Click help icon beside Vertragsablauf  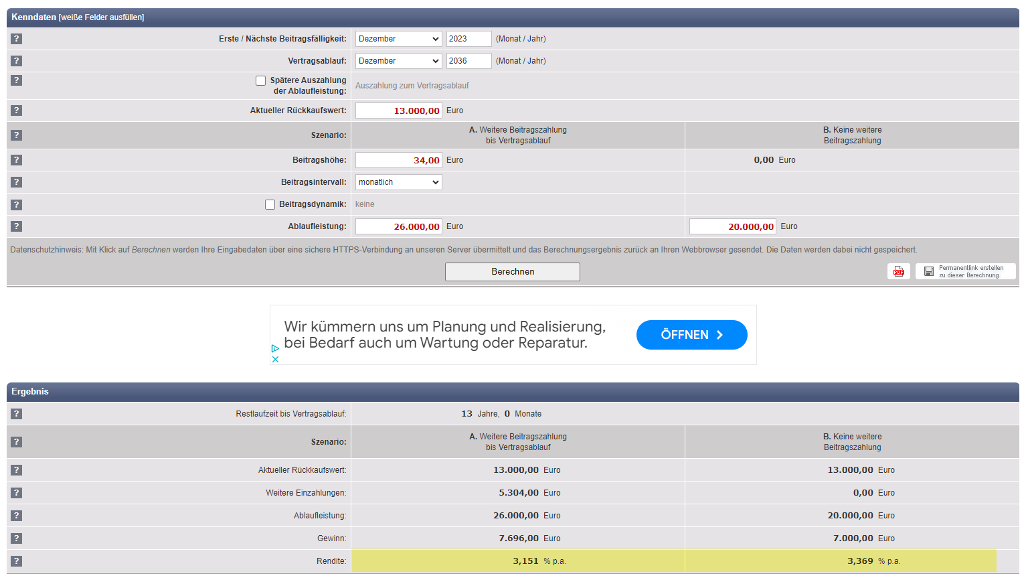(x=17, y=61)
